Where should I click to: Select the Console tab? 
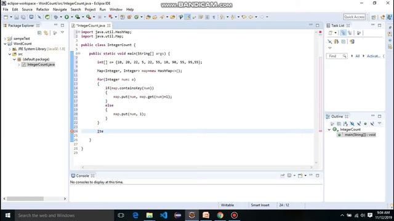click(82, 176)
